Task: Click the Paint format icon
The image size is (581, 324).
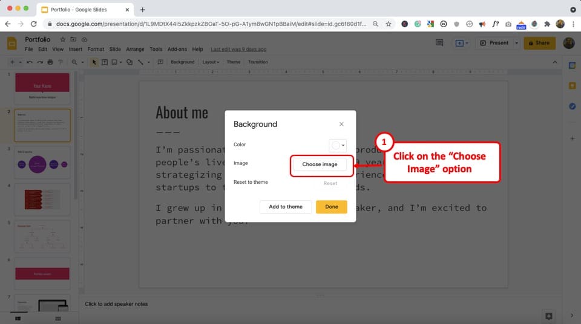Action: tap(61, 62)
